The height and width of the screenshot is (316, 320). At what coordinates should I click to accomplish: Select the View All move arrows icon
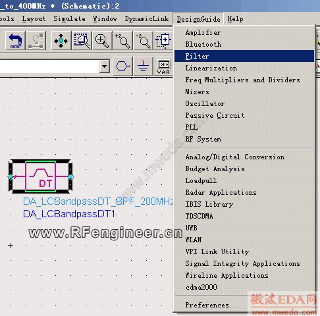coord(61,41)
